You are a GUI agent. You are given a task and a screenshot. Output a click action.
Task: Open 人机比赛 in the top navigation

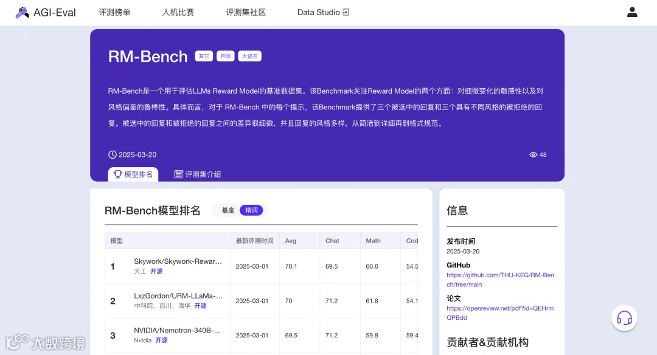click(178, 12)
